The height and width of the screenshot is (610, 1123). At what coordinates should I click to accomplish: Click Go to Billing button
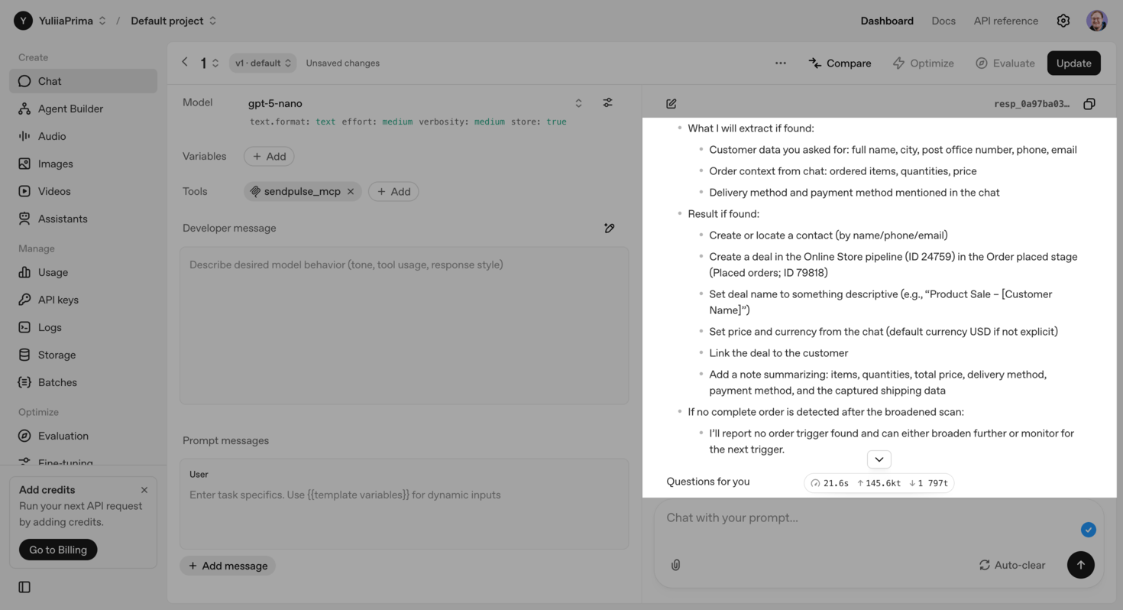click(58, 550)
